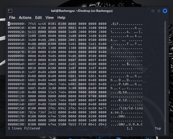Click hex value '4c46' in first row
The width and height of the screenshot is (173, 139).
(x=42, y=24)
